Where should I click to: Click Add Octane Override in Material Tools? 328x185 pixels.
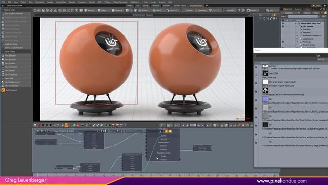(16, 14)
